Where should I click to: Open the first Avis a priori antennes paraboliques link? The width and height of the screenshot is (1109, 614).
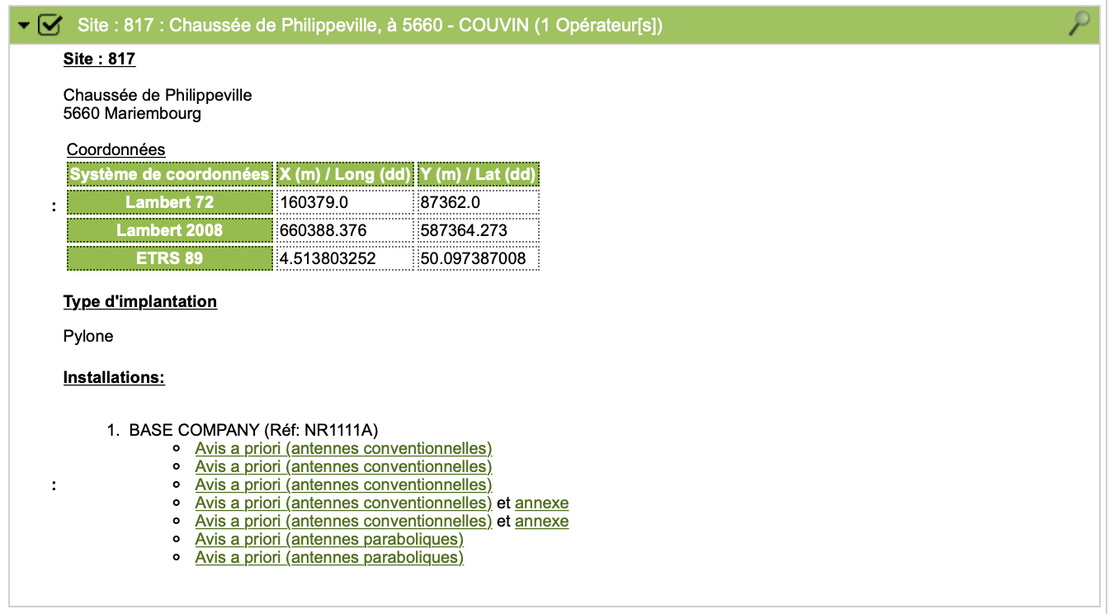(329, 540)
